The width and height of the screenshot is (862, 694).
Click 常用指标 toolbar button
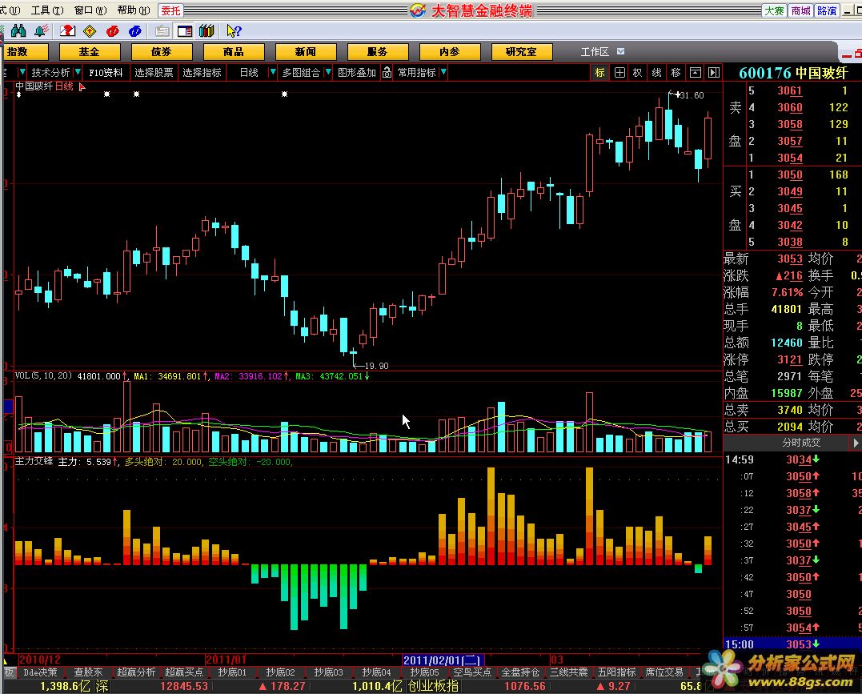click(417, 73)
